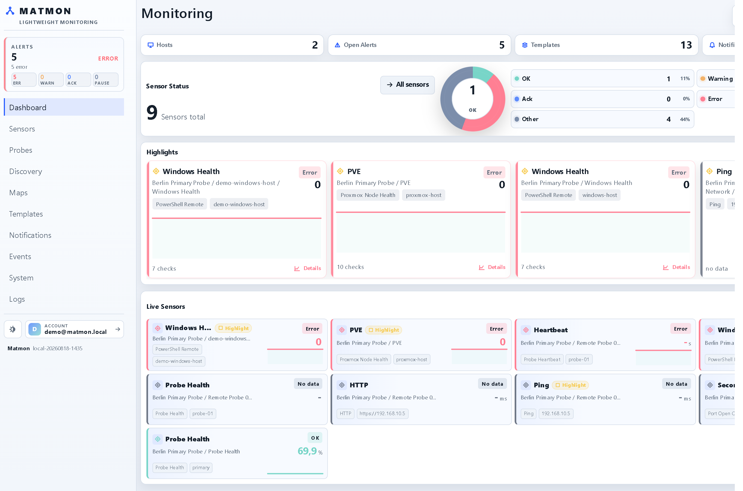Filter by ERR count in Alerts panel
The width and height of the screenshot is (743, 491).
pyautogui.click(x=24, y=80)
